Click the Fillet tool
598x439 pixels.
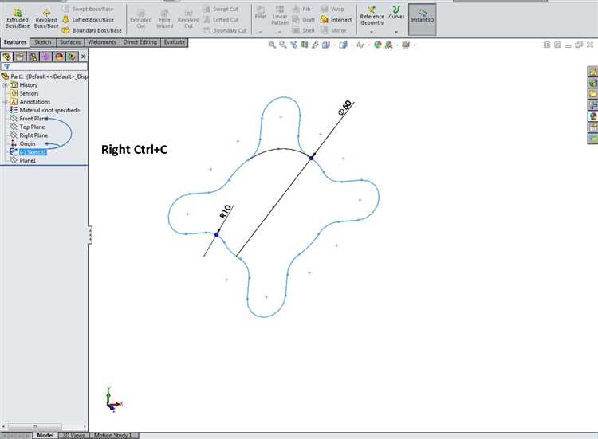pyautogui.click(x=261, y=13)
